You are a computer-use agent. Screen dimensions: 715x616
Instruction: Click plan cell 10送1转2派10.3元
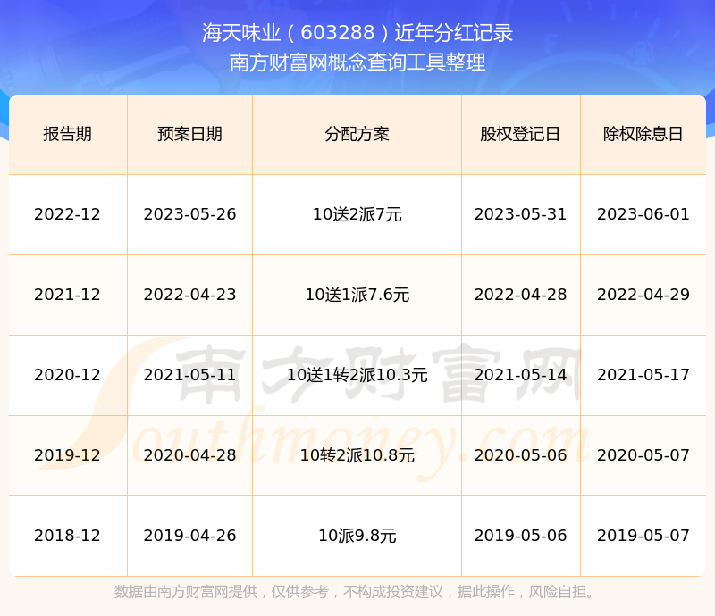[x=357, y=375]
